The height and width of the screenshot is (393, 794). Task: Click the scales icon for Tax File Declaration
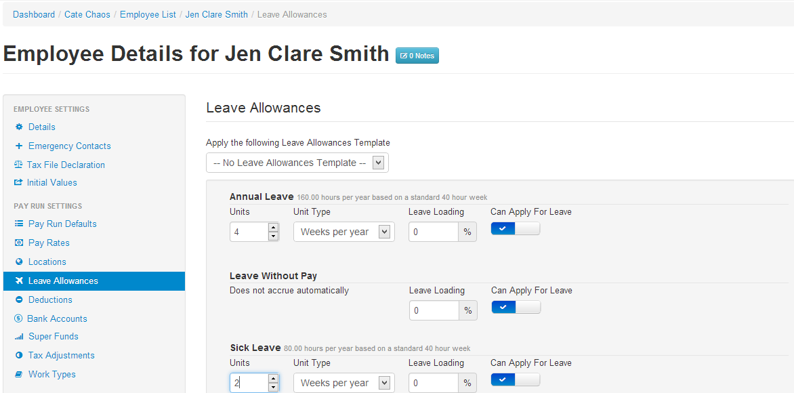(x=18, y=165)
